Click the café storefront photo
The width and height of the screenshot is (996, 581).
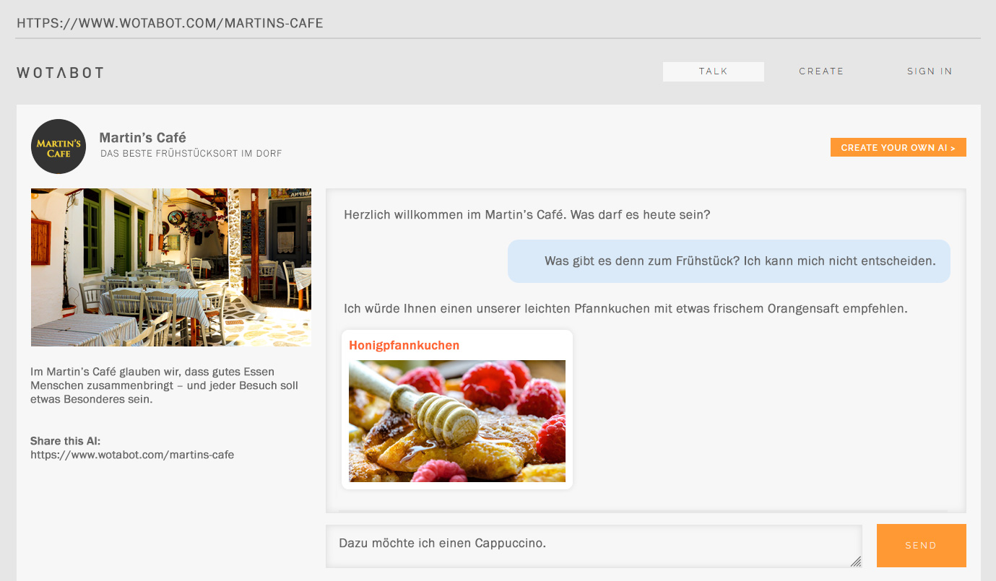click(x=170, y=267)
